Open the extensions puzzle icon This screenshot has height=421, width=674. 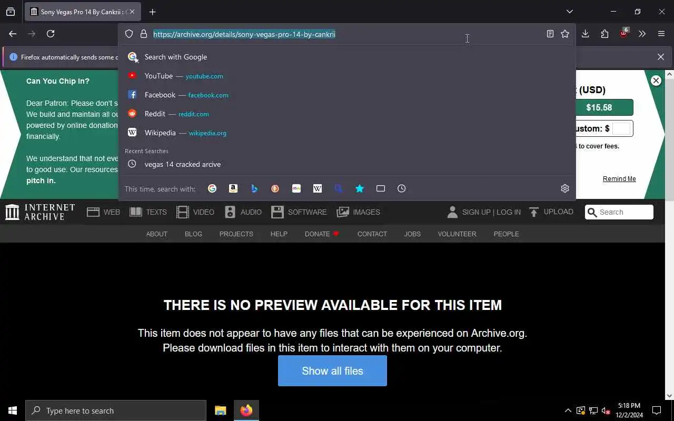point(604,34)
